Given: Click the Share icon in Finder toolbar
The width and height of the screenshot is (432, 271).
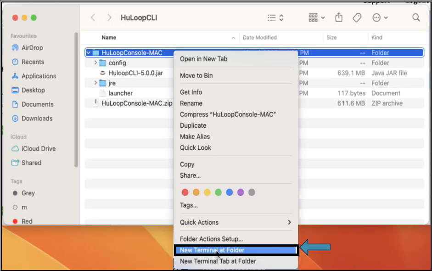Looking at the screenshot, I should click(x=339, y=17).
